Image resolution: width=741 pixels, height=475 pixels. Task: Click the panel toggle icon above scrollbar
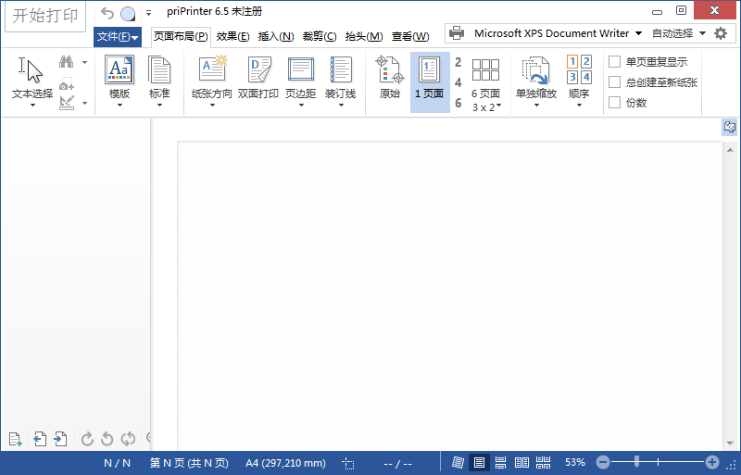tap(730, 127)
